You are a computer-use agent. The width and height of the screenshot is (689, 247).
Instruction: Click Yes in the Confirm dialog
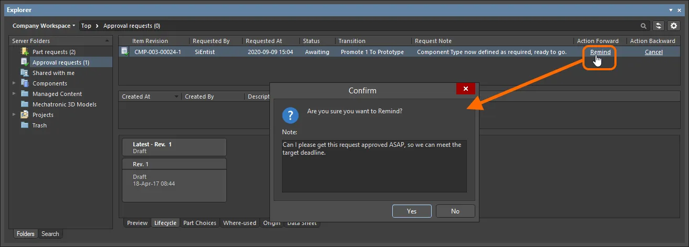click(412, 211)
